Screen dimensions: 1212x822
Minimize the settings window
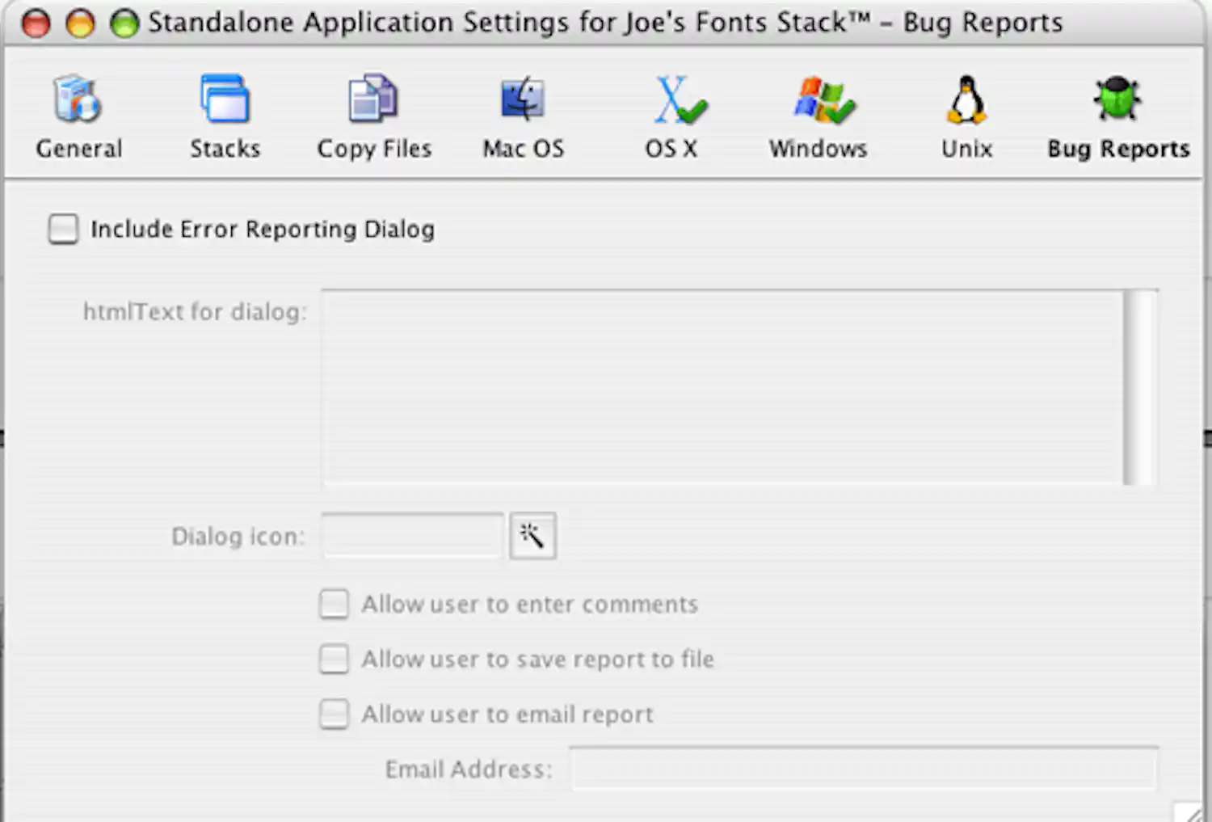pyautogui.click(x=80, y=23)
